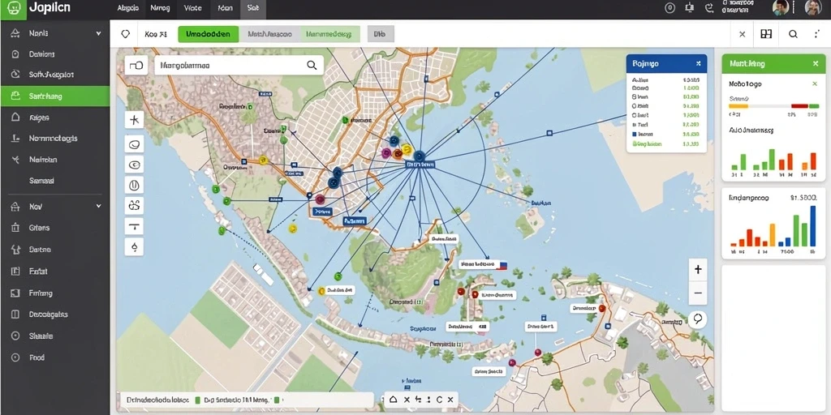The width and height of the screenshot is (831, 415).
Task: Click the map zoom out minus button
Action: pyautogui.click(x=698, y=293)
